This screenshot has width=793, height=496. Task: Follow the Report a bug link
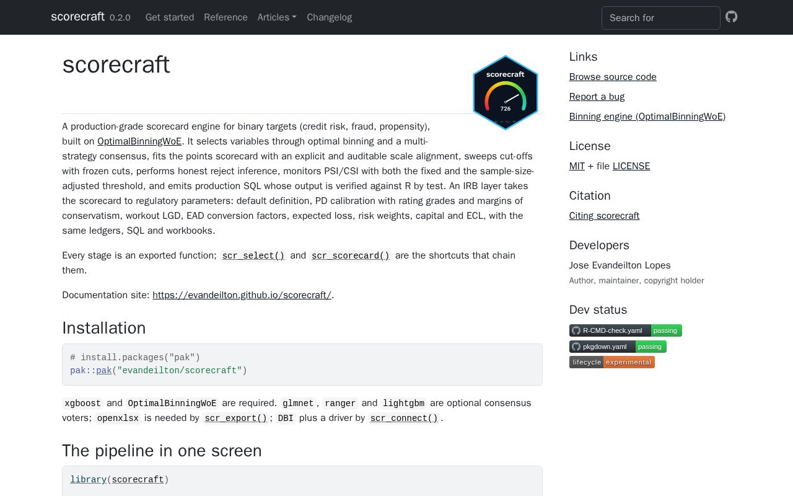pos(597,97)
